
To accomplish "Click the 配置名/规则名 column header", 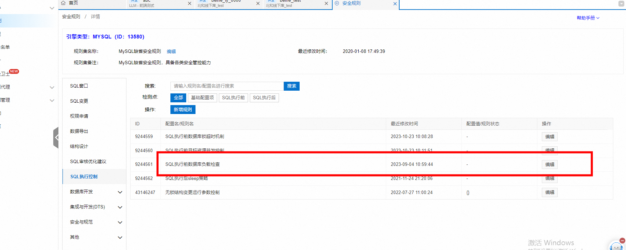I will click(179, 124).
